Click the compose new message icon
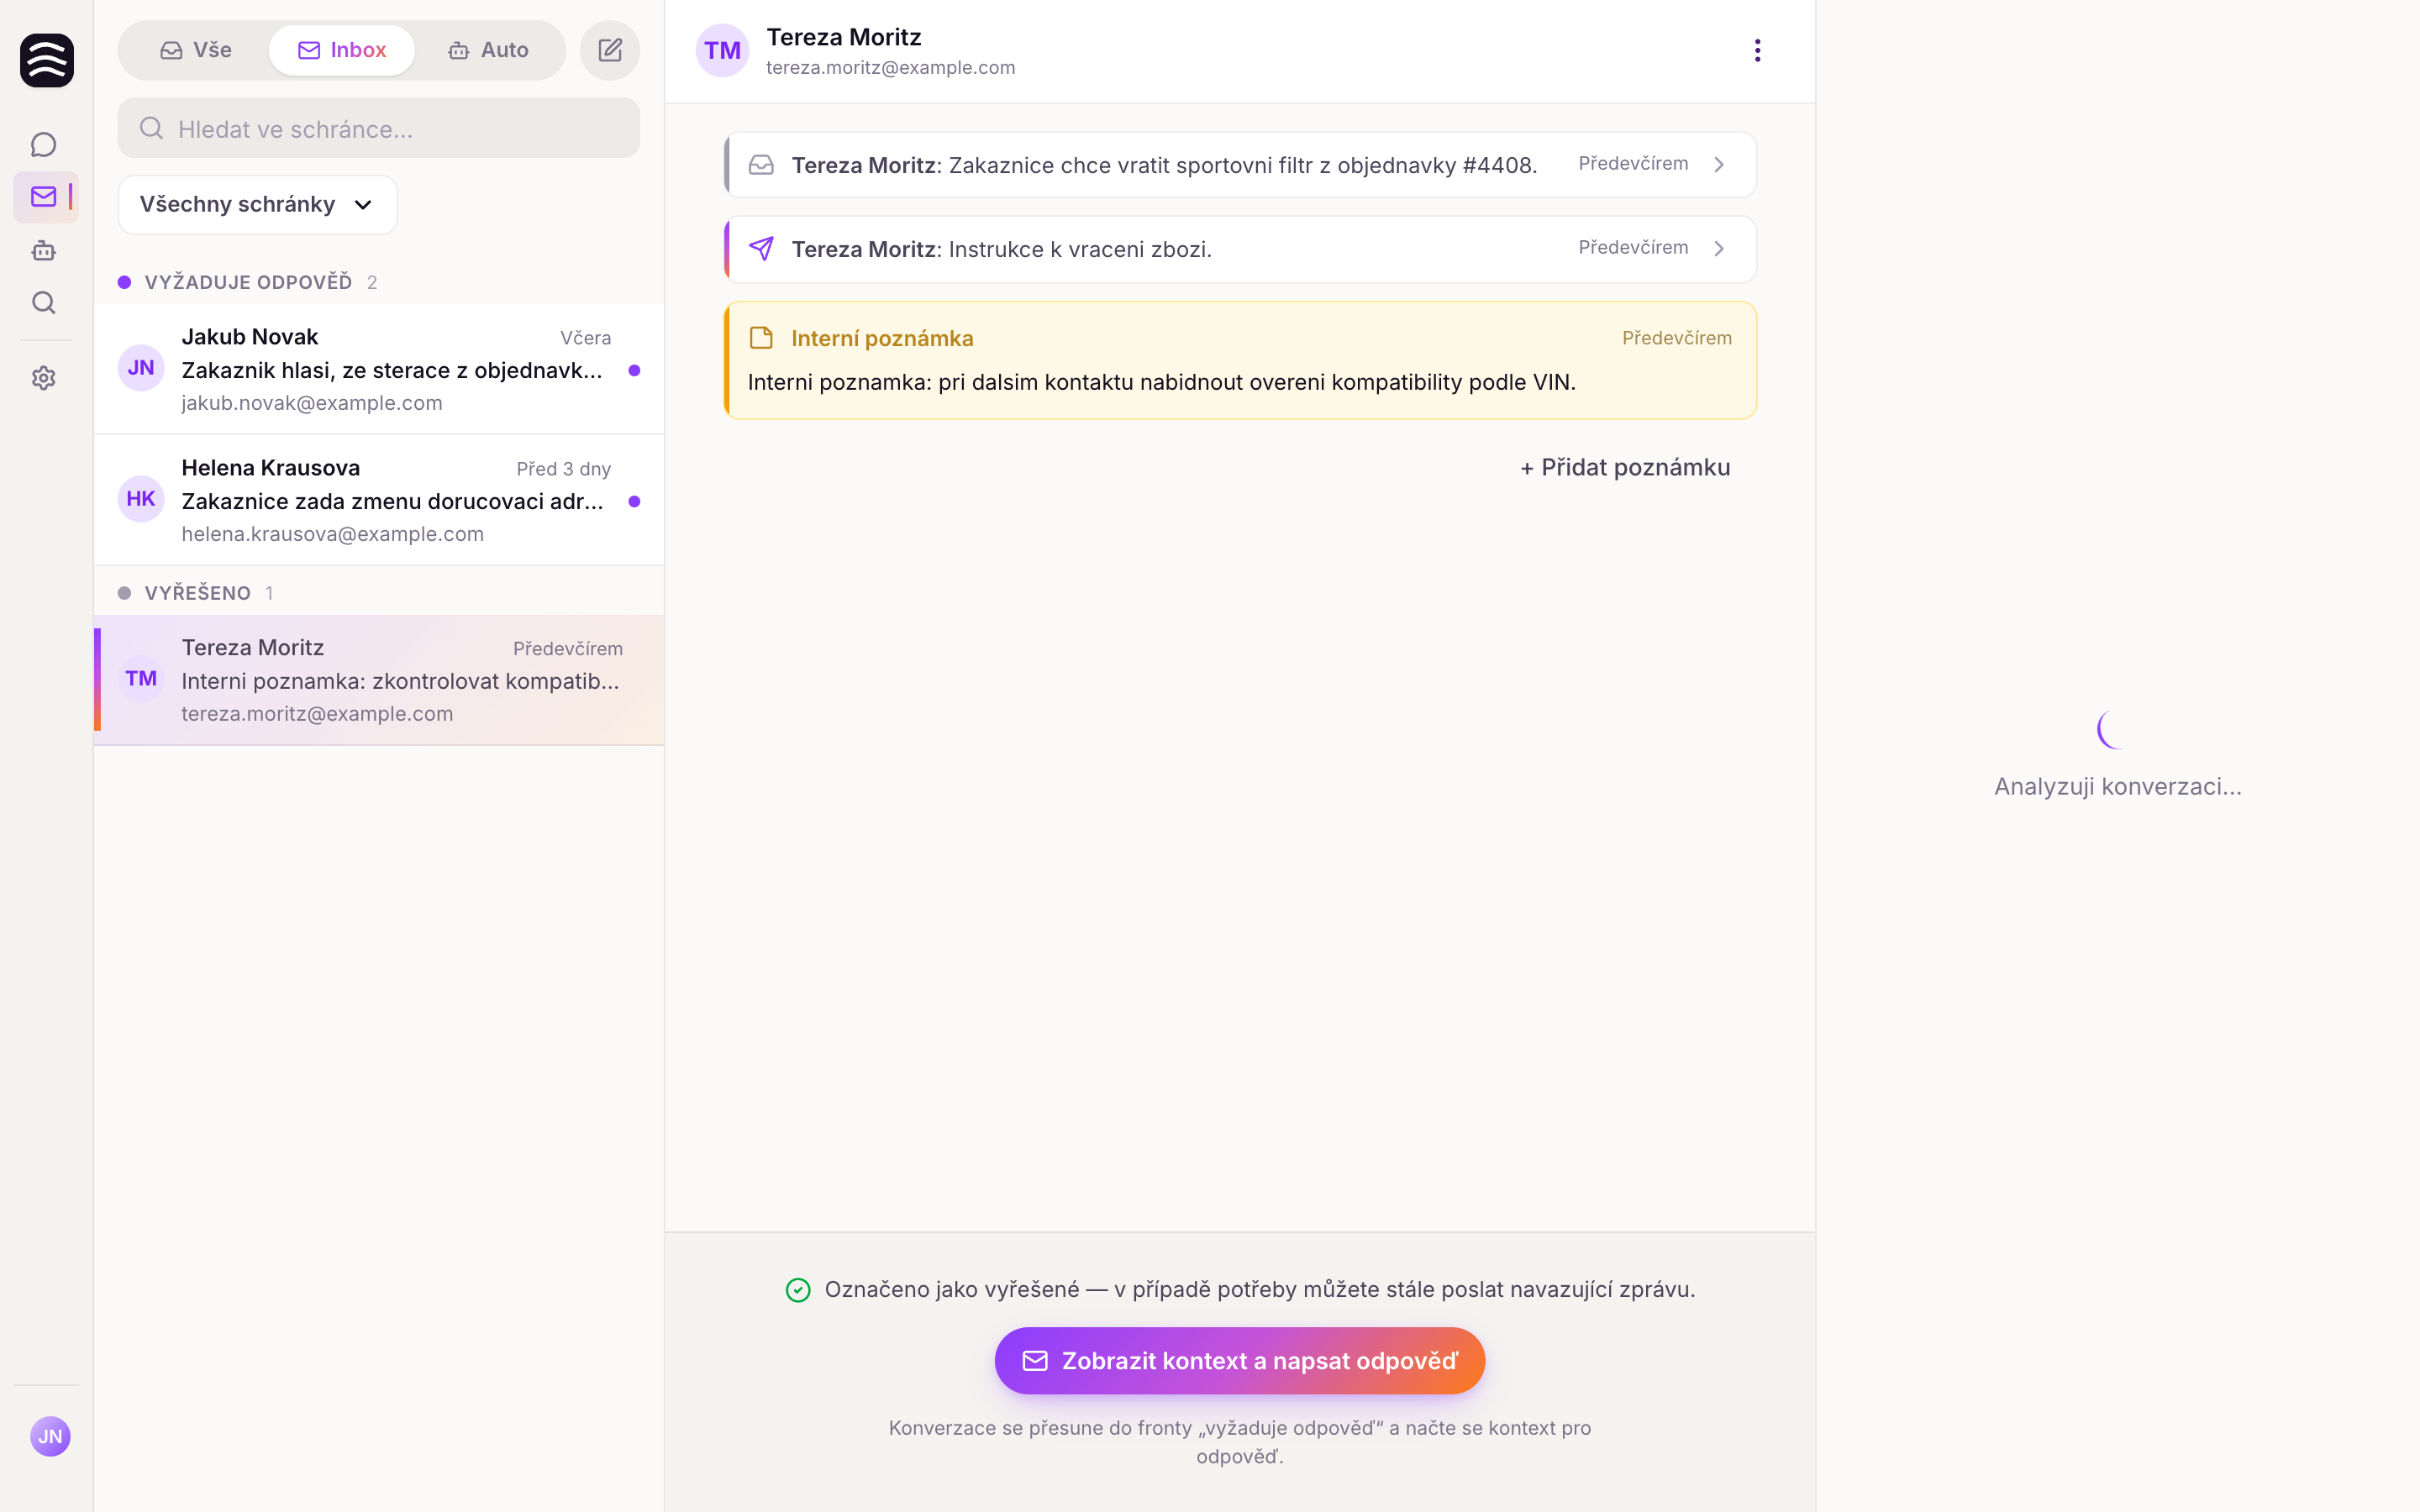This screenshot has width=2420, height=1512. [x=610, y=50]
